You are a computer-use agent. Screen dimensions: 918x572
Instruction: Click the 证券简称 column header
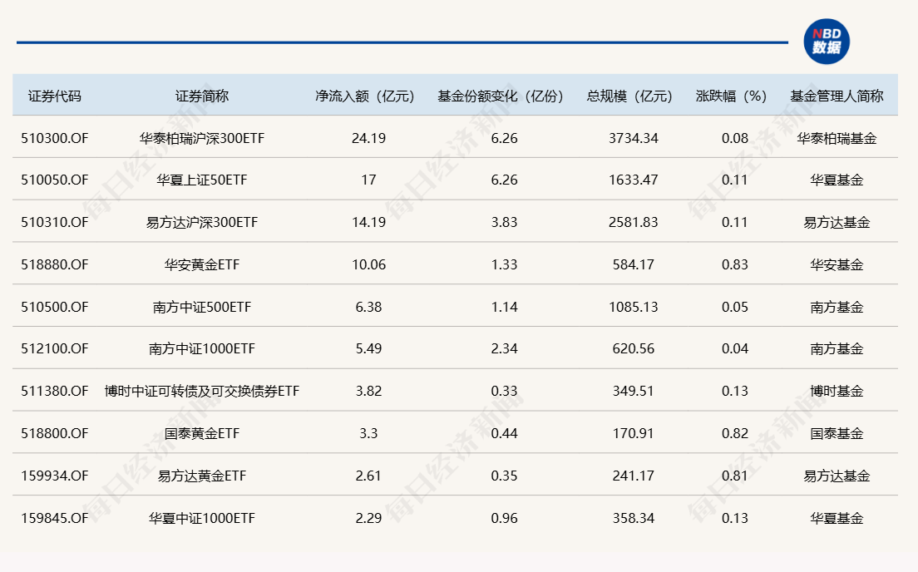[201, 96]
